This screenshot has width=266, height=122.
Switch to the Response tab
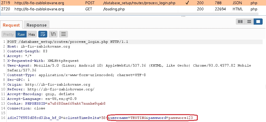click(36, 25)
